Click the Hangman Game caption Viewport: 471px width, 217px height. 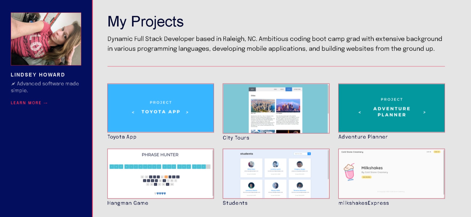[x=128, y=203]
